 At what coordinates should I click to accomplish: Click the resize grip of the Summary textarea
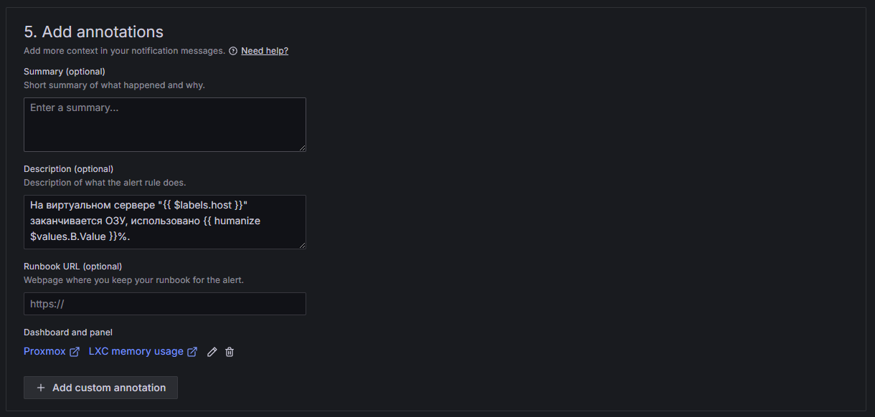303,148
